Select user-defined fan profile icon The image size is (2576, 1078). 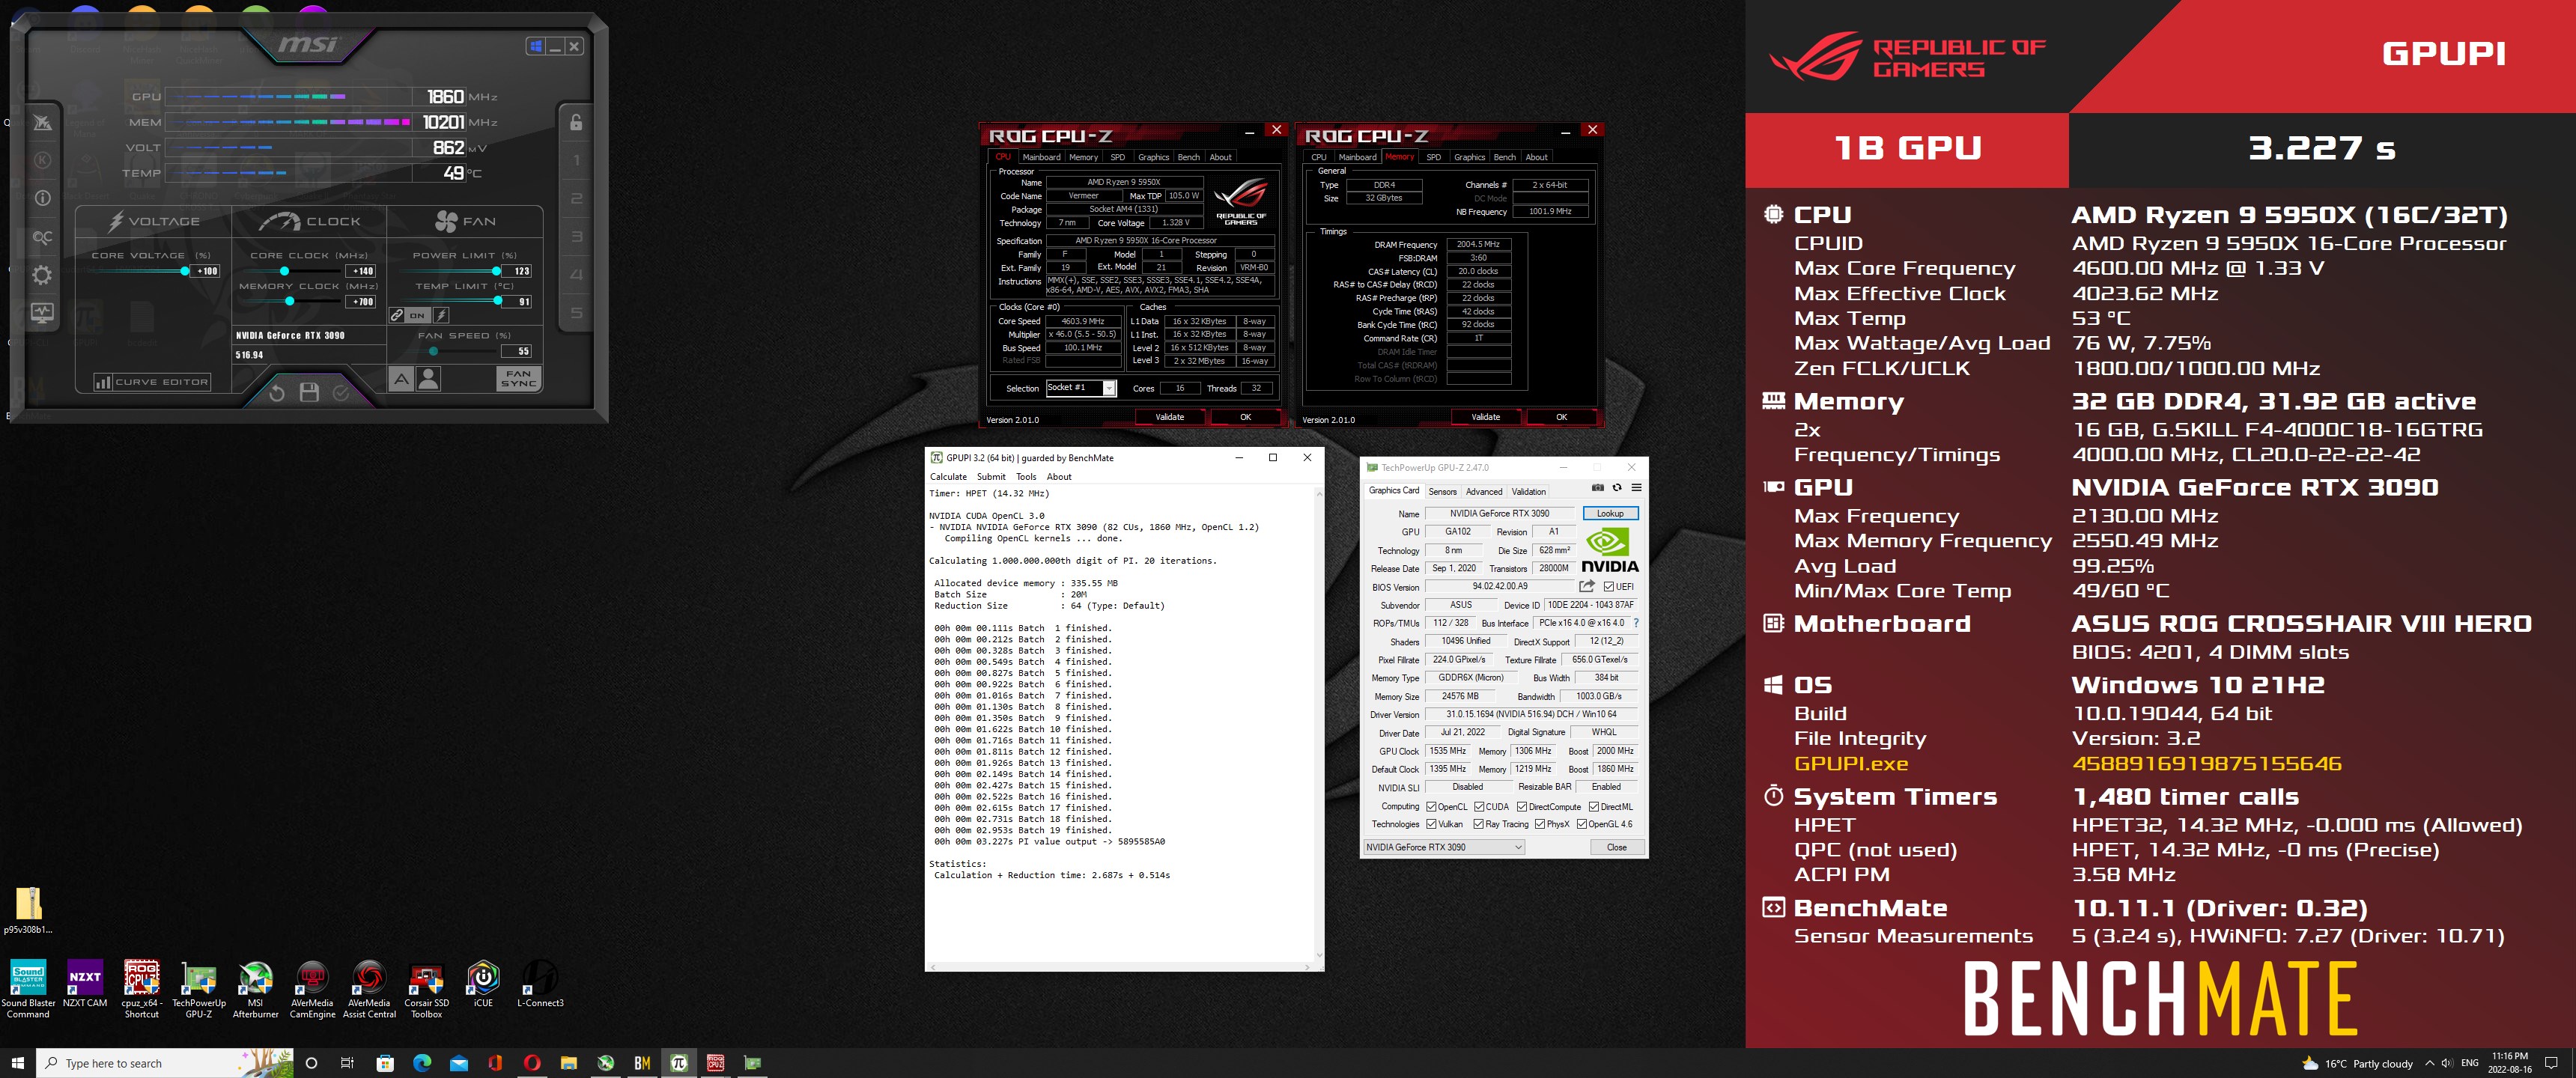(428, 379)
